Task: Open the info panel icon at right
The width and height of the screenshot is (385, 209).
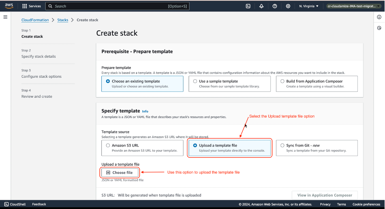Action: [379, 17]
